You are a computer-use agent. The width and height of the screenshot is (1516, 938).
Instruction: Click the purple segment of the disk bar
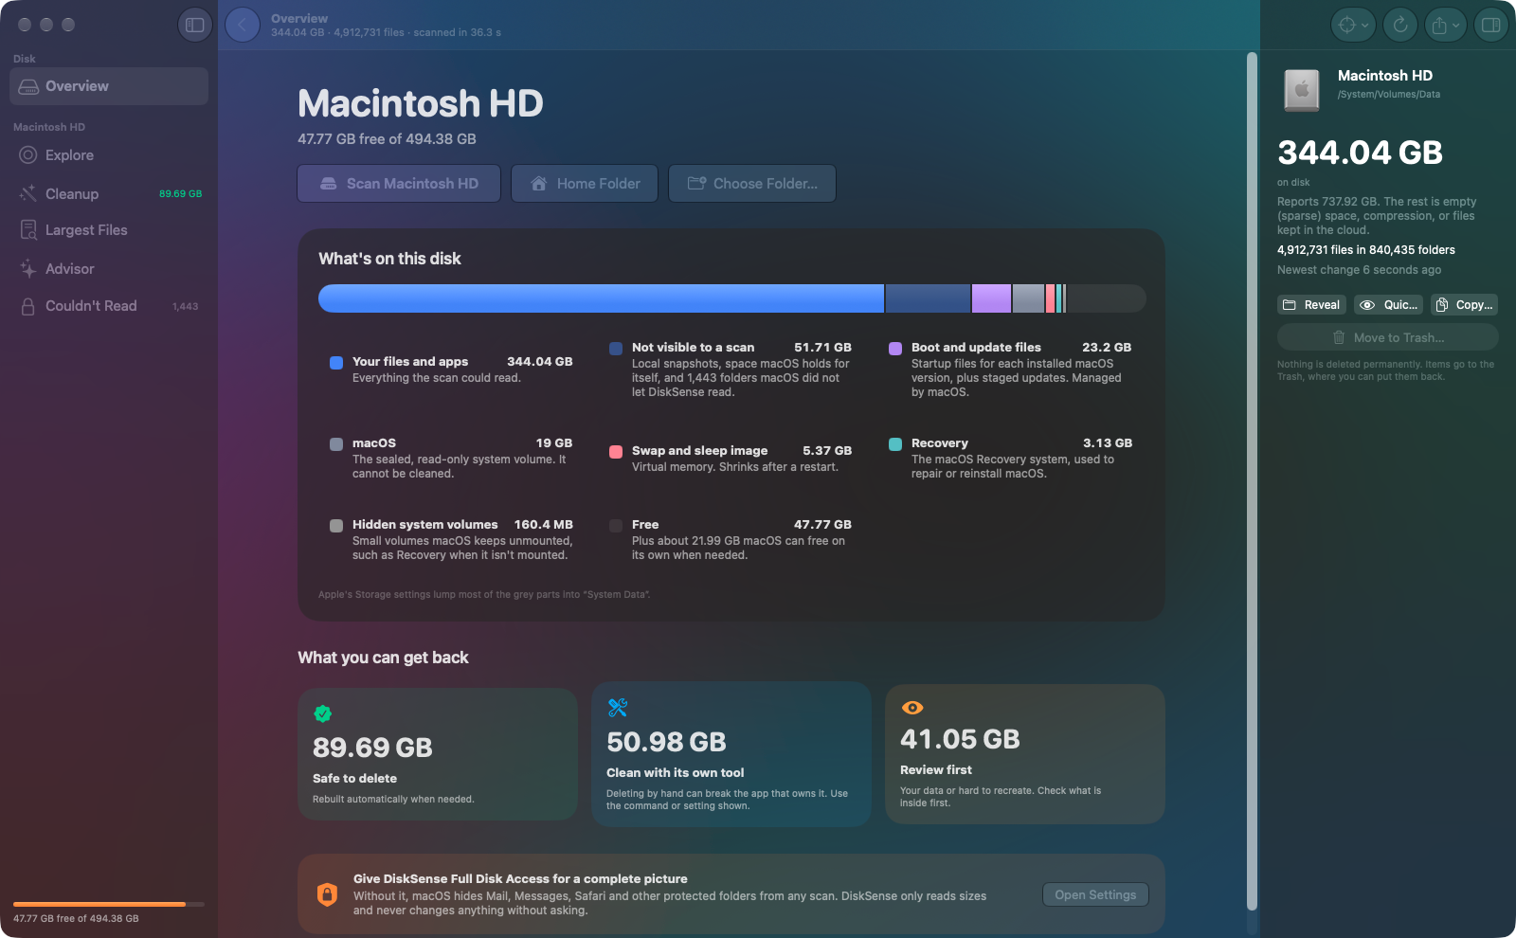tap(991, 298)
